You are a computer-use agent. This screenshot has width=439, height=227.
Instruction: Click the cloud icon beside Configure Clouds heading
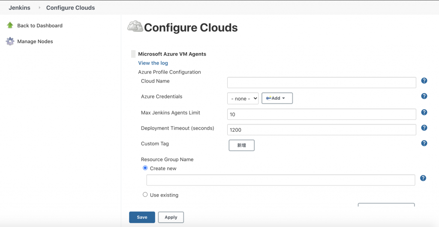tap(135, 26)
